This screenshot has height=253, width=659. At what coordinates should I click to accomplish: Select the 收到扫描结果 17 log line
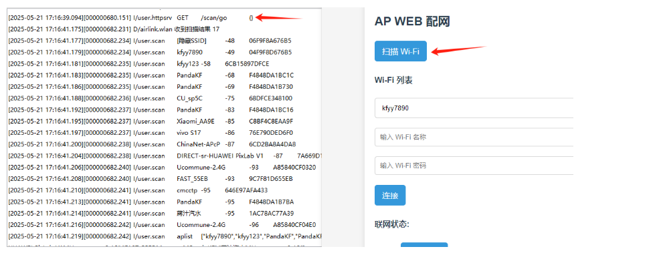(x=114, y=29)
